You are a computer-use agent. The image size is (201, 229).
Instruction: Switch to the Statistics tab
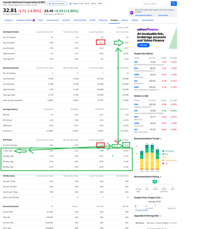(66, 20)
